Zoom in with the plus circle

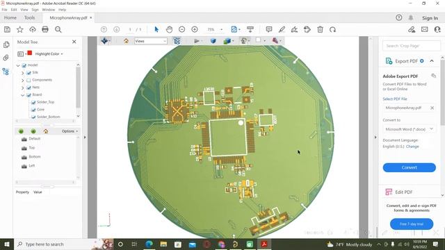point(195,29)
